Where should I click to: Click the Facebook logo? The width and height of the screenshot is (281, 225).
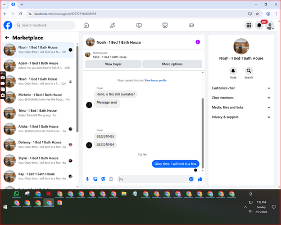[8, 25]
